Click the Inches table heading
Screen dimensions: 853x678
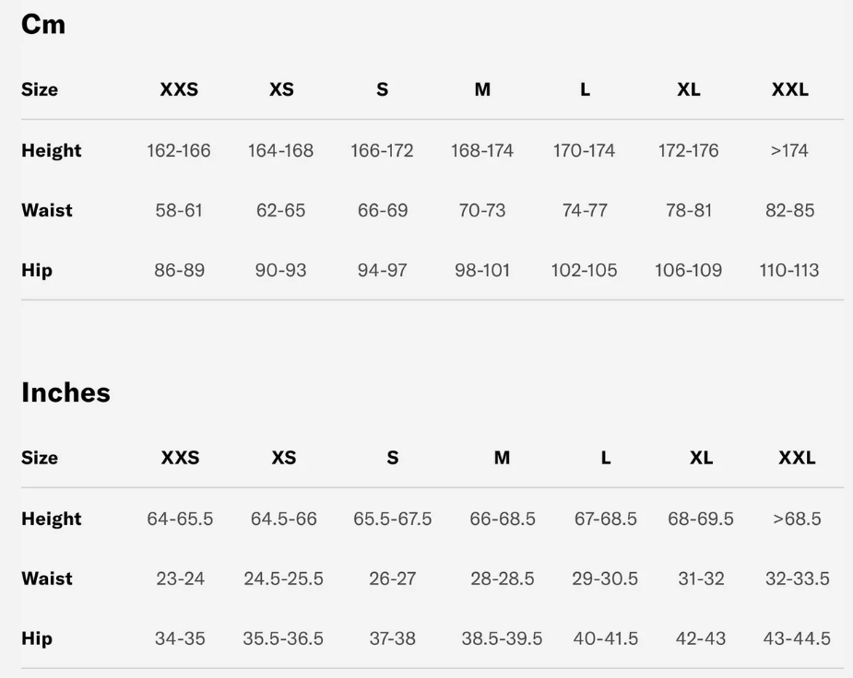coord(65,393)
